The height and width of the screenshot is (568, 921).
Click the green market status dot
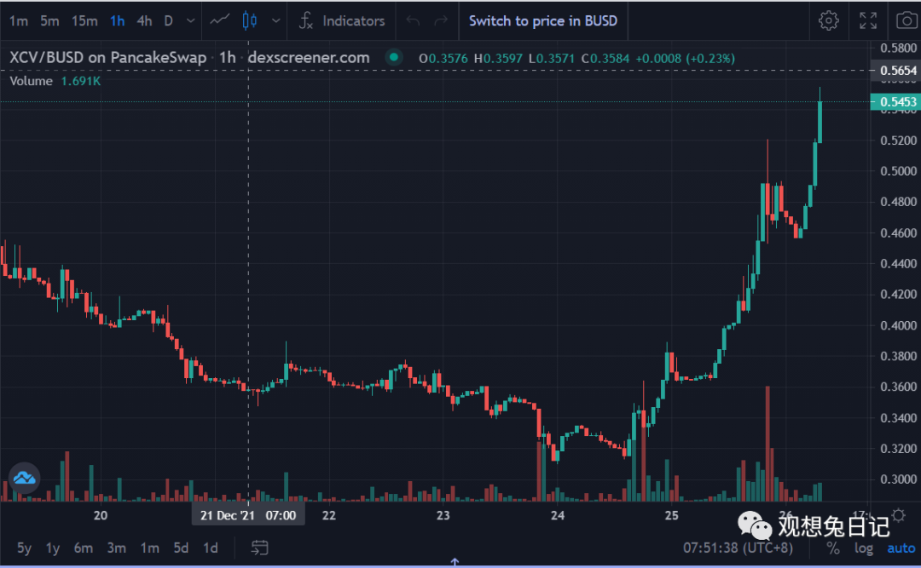click(394, 58)
